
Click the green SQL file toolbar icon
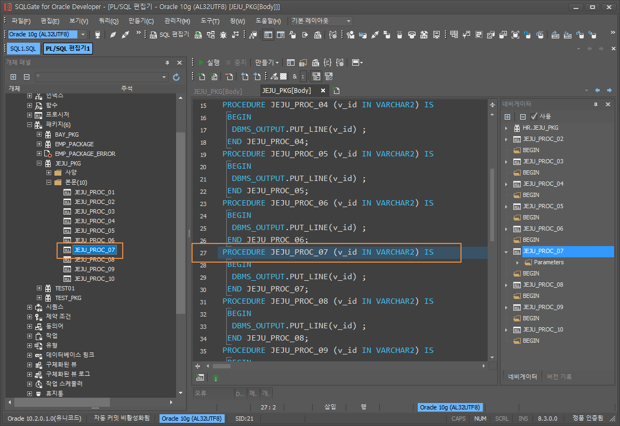click(198, 35)
